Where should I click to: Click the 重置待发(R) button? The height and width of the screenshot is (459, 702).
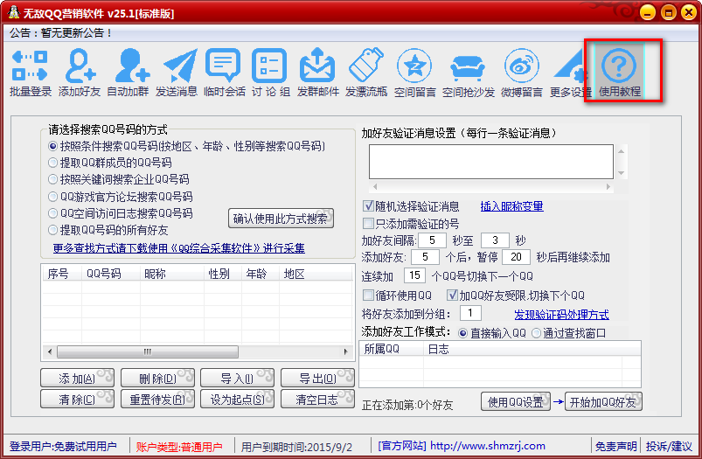[x=157, y=399]
